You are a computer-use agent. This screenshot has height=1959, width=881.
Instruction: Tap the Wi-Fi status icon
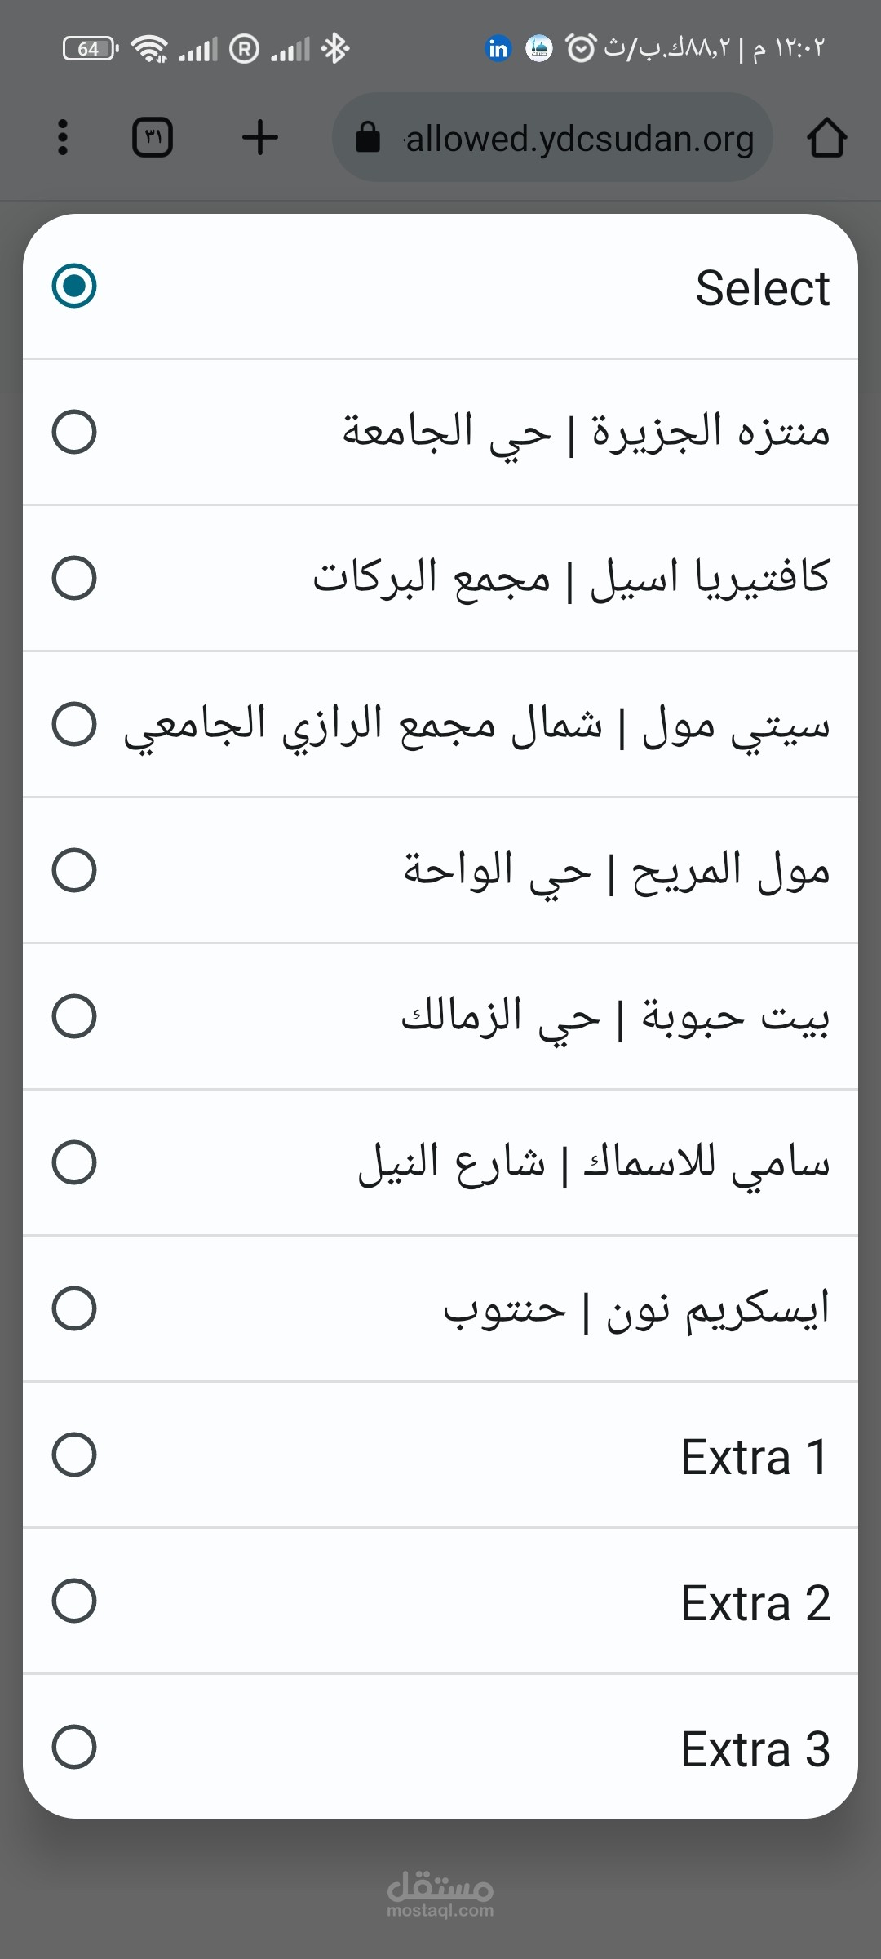(150, 49)
